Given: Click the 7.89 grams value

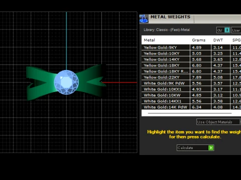Looking at the screenshot, I should point(197,77).
